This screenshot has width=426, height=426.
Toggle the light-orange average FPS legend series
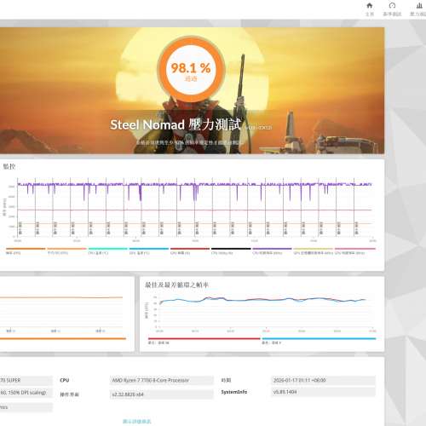(x=66, y=250)
